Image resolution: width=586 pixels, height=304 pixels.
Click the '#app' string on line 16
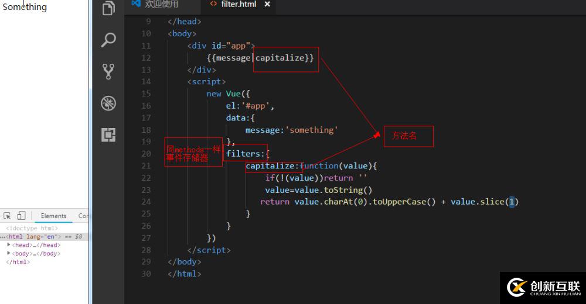click(x=255, y=106)
